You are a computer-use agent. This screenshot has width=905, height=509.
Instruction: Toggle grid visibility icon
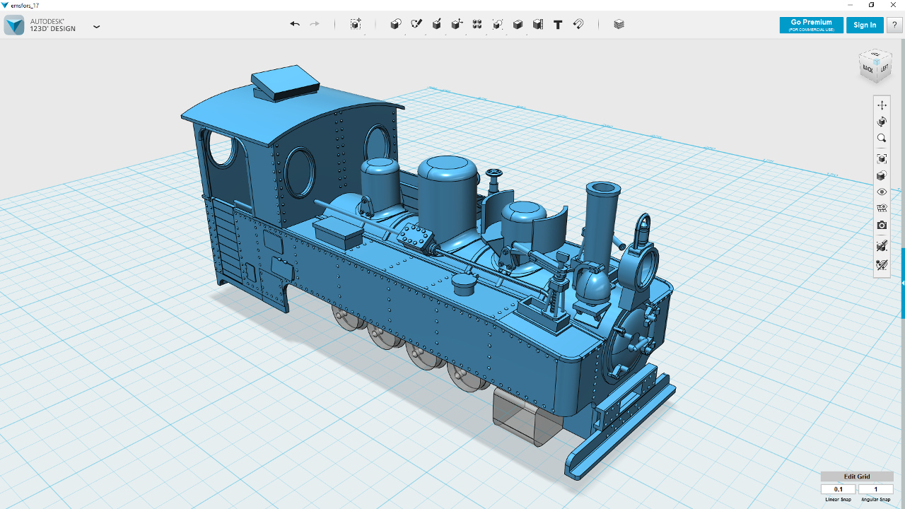coord(882,209)
